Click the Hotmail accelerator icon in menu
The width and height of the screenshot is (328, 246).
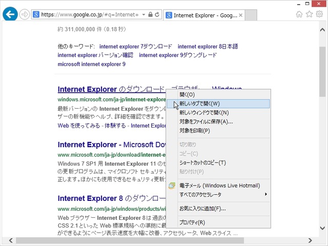point(172,186)
